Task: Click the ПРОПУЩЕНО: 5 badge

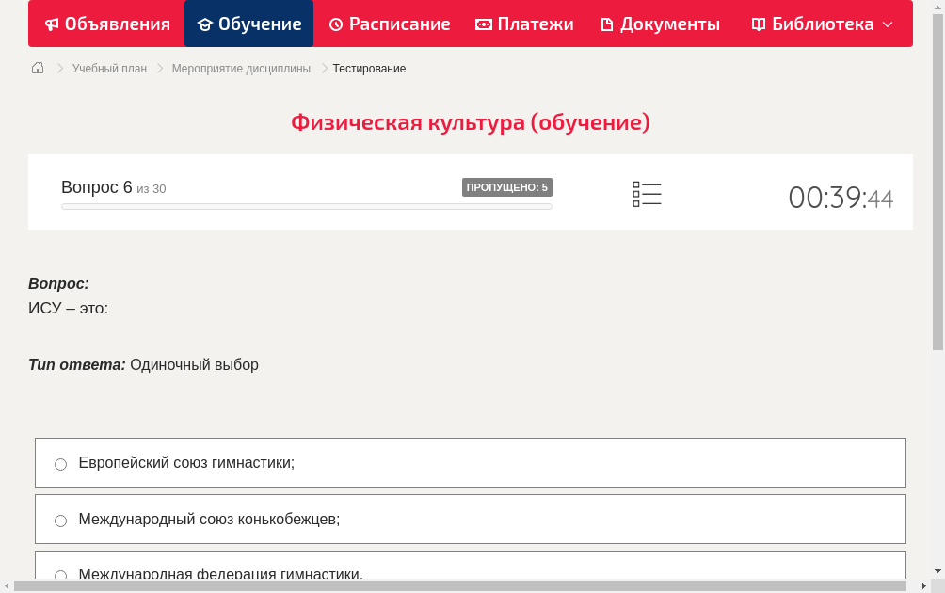Action: 507,186
